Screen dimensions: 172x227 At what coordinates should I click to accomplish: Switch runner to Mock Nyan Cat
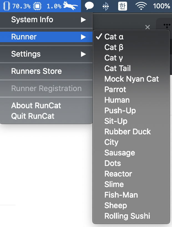click(x=131, y=79)
